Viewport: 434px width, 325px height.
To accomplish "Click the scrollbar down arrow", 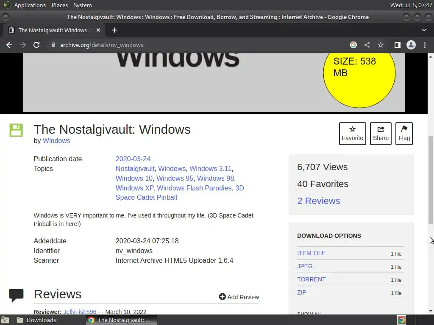I will (x=431, y=311).
